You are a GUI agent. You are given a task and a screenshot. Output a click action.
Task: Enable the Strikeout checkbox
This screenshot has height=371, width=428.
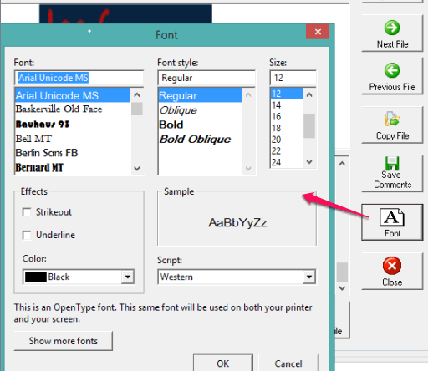click(27, 212)
